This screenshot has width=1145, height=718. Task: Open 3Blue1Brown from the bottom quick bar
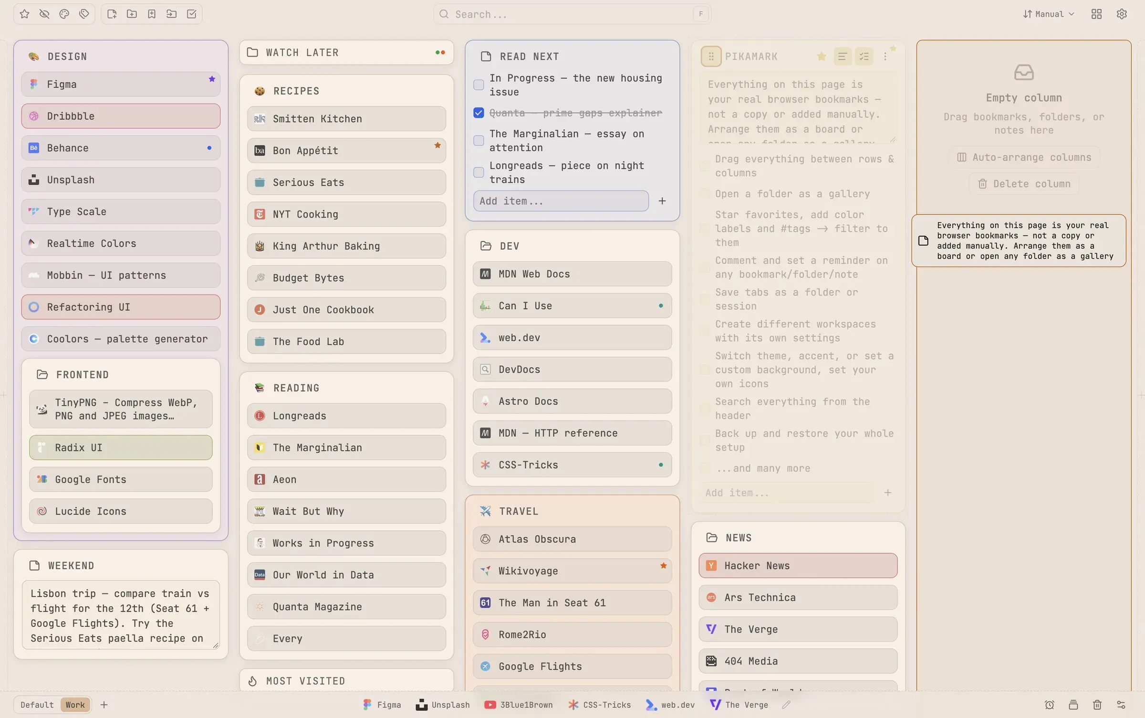click(x=519, y=705)
